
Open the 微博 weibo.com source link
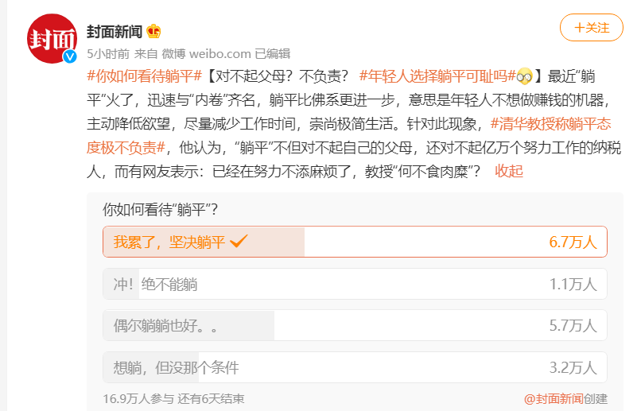[207, 53]
